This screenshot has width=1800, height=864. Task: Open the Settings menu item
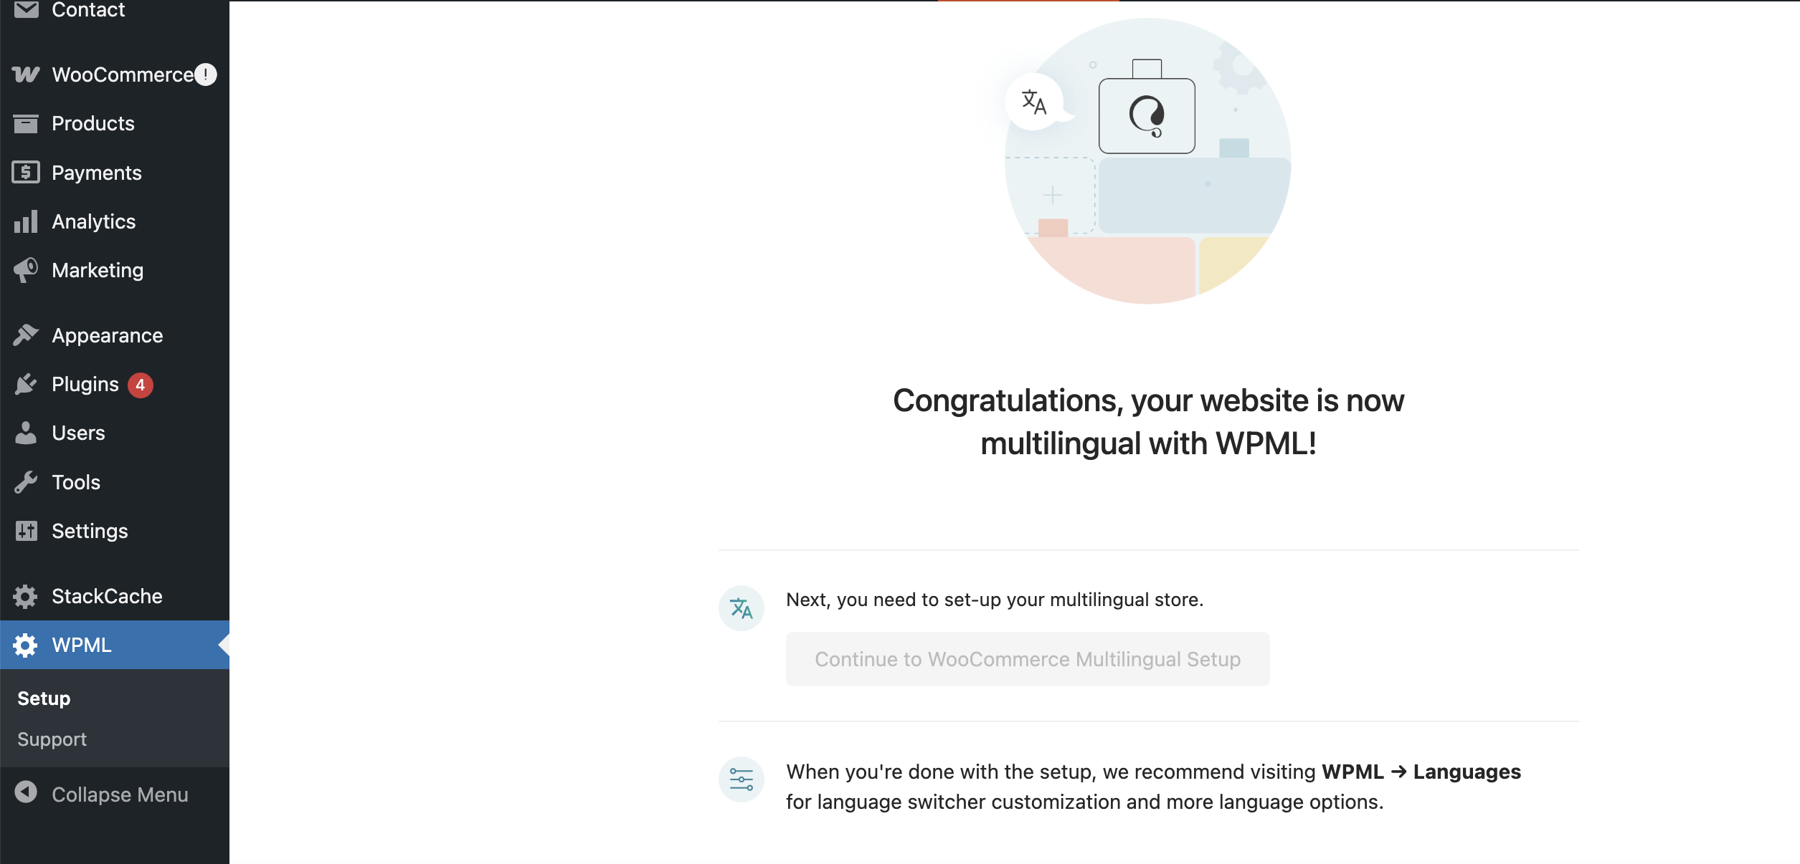pos(90,531)
